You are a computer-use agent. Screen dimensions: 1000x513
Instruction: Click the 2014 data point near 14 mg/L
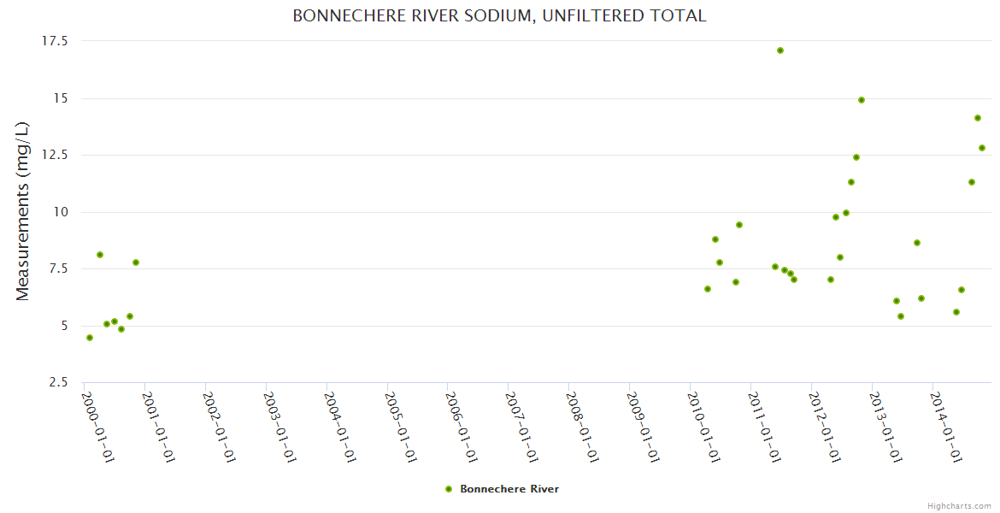tap(978, 118)
